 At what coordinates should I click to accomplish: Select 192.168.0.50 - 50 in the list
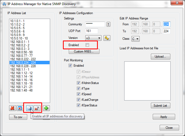[21, 52]
